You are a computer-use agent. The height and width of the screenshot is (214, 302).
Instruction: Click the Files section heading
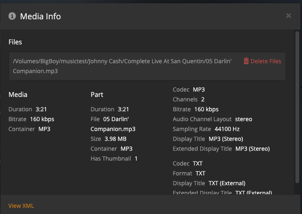point(15,42)
